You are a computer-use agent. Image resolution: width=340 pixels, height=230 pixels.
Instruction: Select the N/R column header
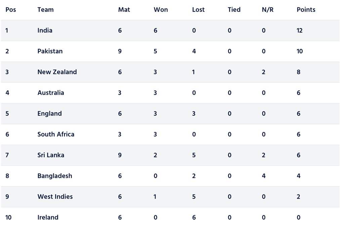point(267,10)
